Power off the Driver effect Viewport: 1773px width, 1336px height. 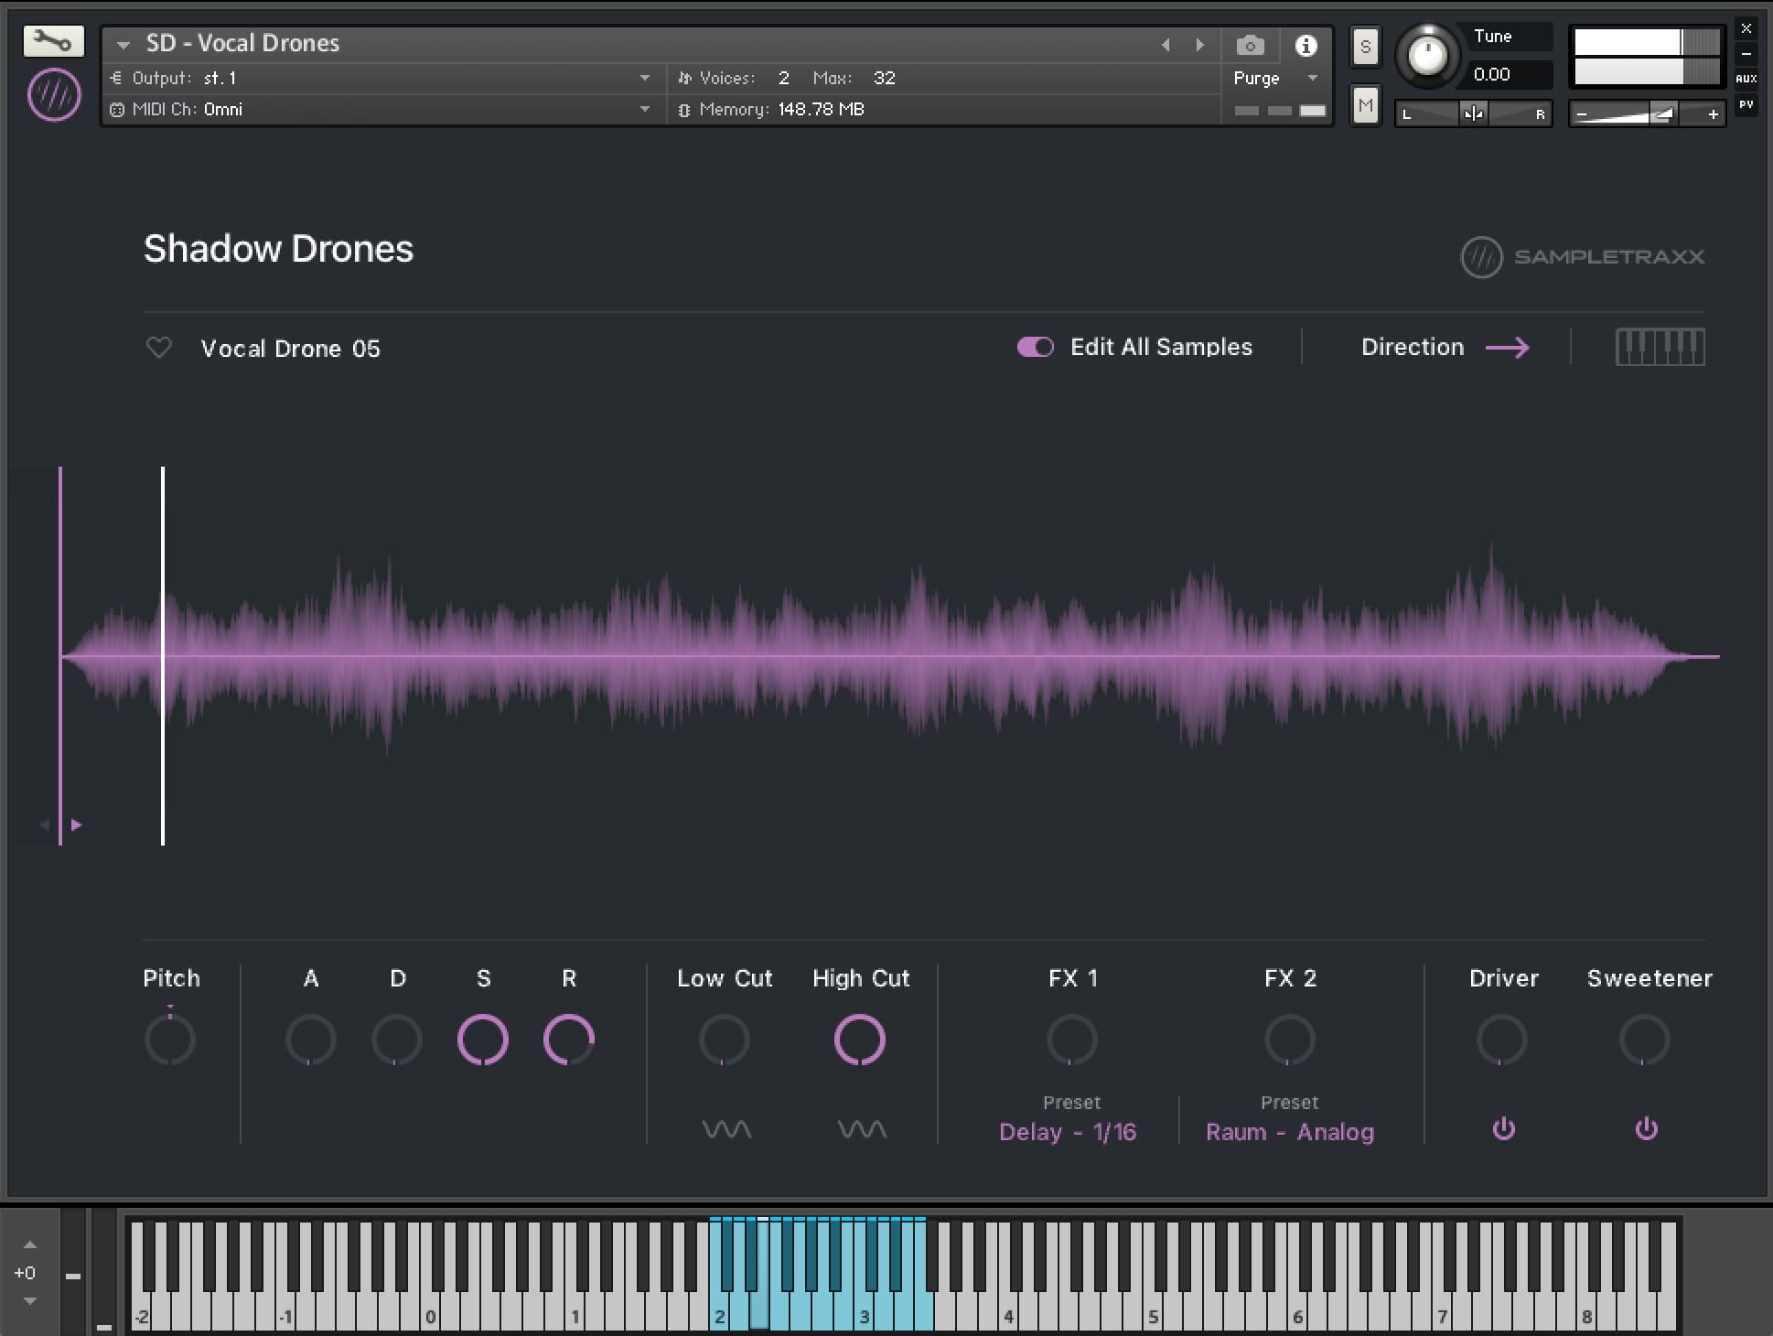(x=1503, y=1128)
